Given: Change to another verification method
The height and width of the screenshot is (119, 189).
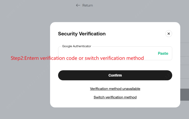Looking at the screenshot, I should click(115, 97).
